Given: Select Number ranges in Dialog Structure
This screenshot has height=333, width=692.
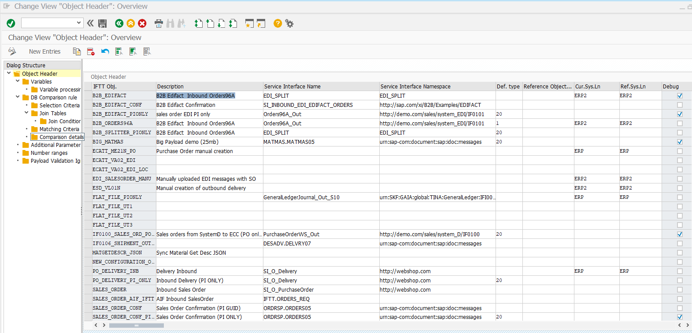Looking at the screenshot, I should 49,153.
